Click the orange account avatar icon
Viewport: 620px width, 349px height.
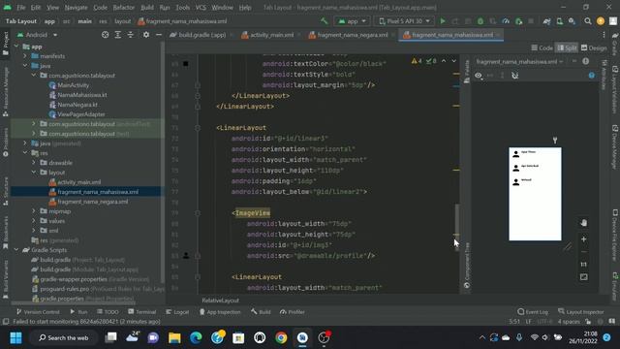pos(601,21)
